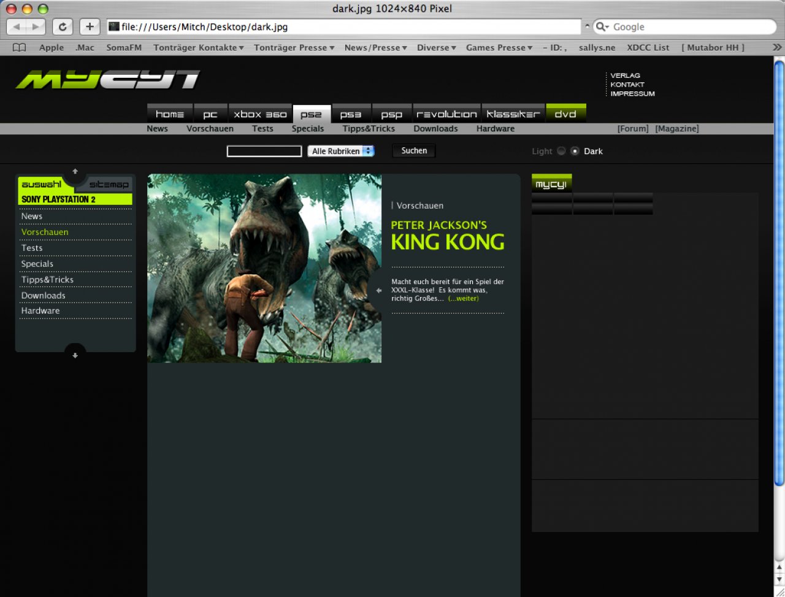The height and width of the screenshot is (597, 785).
Task: Open the Google search engine dropdown arrow
Action: [607, 27]
